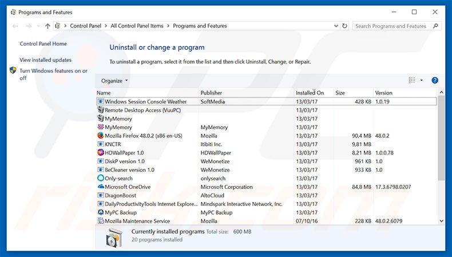Expand the address bar history dropdown
452x257 pixels.
pyautogui.click(x=336, y=26)
